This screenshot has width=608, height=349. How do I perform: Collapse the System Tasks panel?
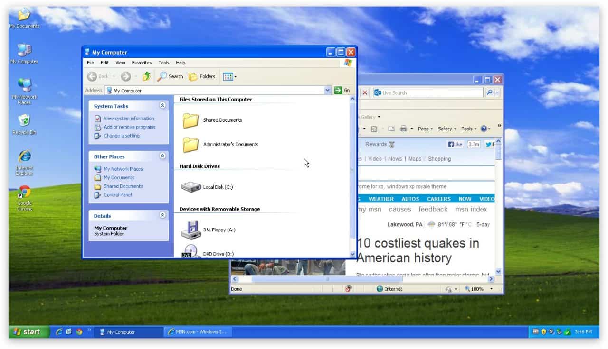[162, 106]
